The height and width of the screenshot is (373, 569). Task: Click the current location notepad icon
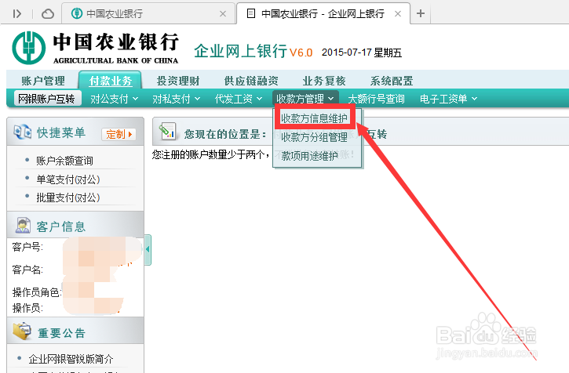coord(167,131)
